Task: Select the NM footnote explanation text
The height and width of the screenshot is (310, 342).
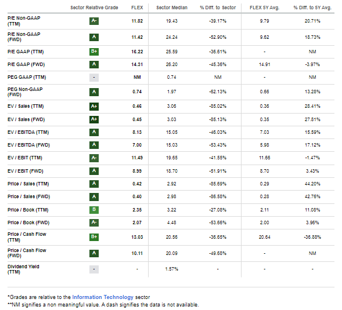Action: click(103, 305)
